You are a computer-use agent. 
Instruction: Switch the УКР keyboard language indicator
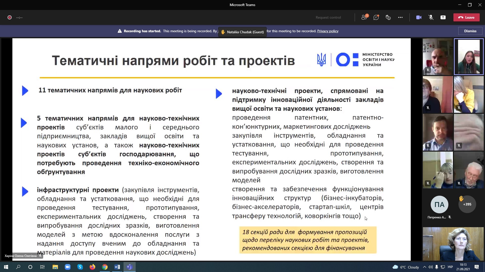point(450,267)
